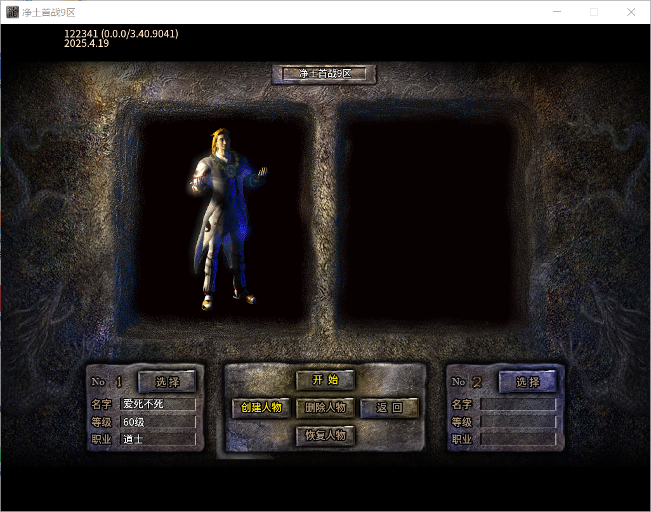Click the empty 名字 field of No 2
651x512 pixels.
coord(518,404)
